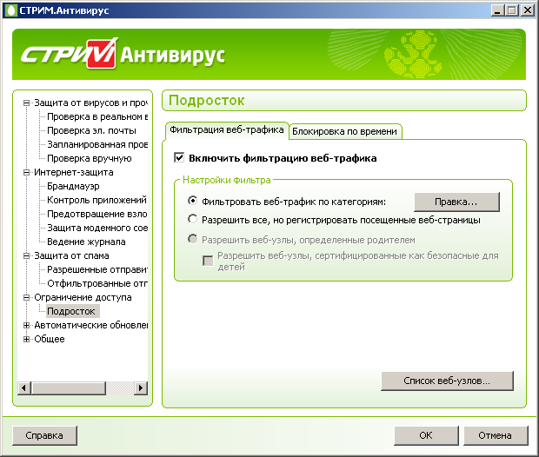Screen dimensions: 539x457
Task: Click the Справка button
Action: coord(44,435)
